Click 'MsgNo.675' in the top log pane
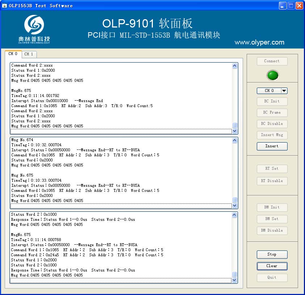305x295 pixels. point(21,90)
